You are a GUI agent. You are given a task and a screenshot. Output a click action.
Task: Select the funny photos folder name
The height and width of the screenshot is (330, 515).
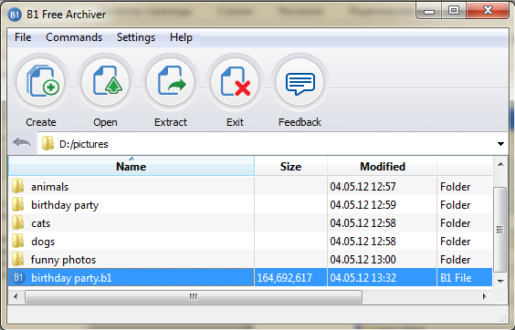point(63,260)
